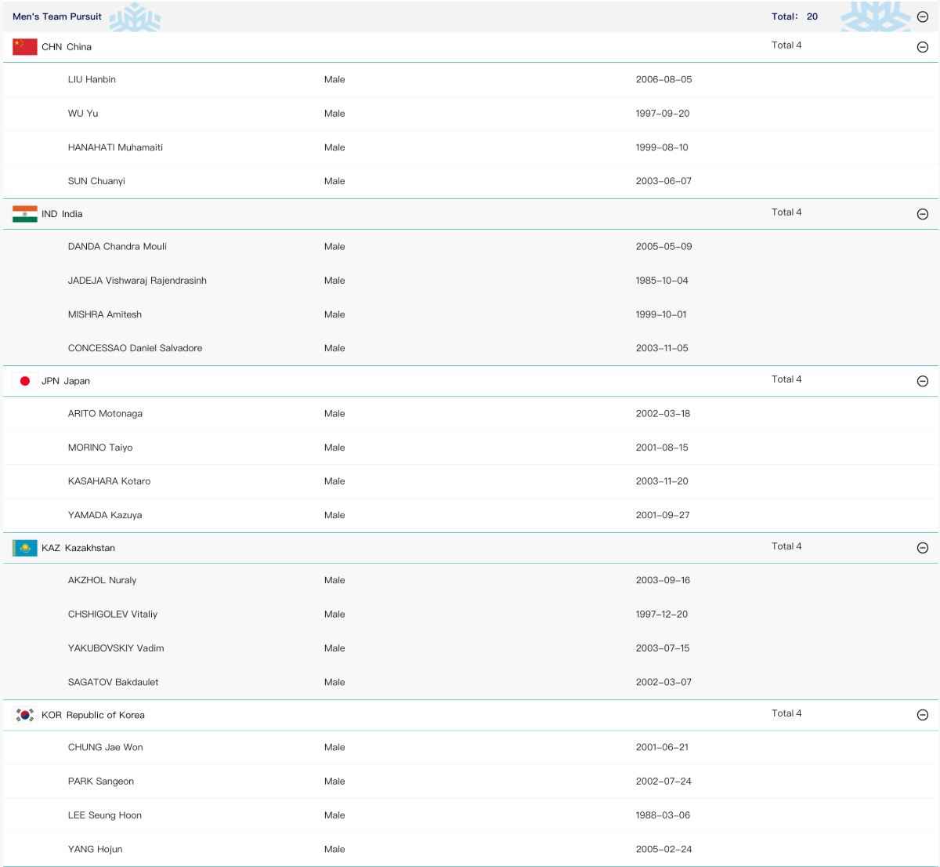Click YANG Hojun's birth date 2005-02-24
The image size is (940, 867).
tap(663, 849)
